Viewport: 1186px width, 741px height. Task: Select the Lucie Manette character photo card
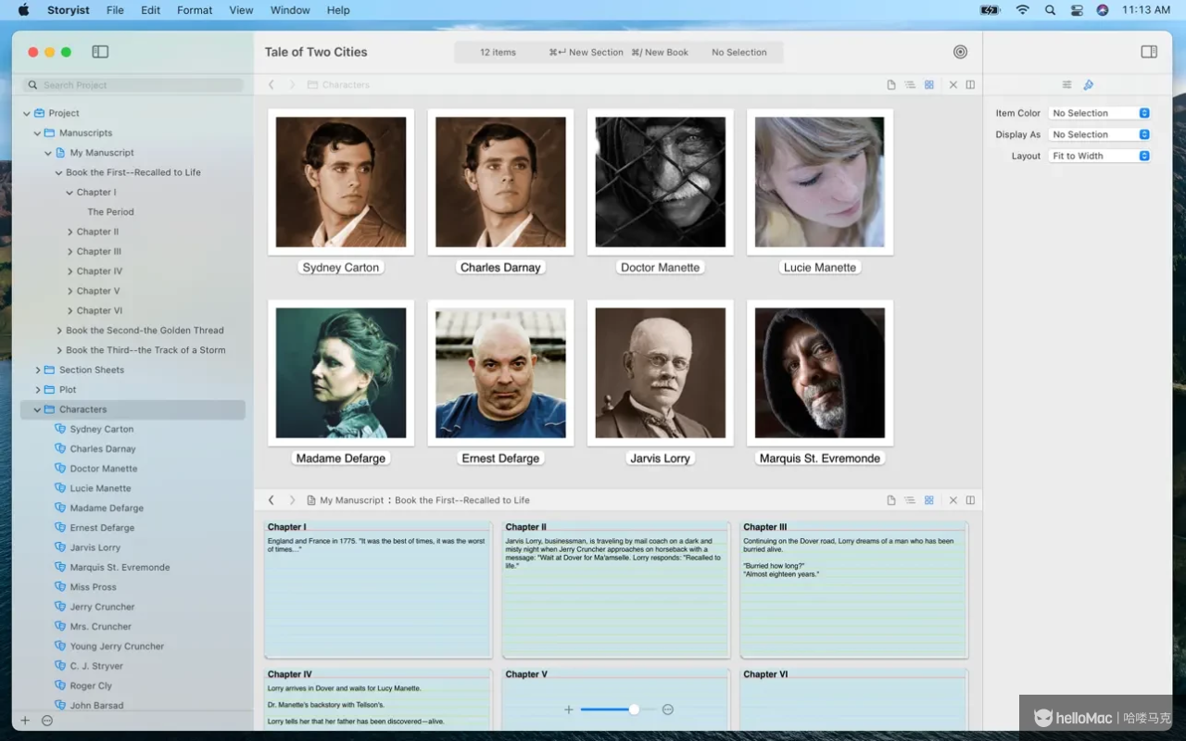(820, 182)
